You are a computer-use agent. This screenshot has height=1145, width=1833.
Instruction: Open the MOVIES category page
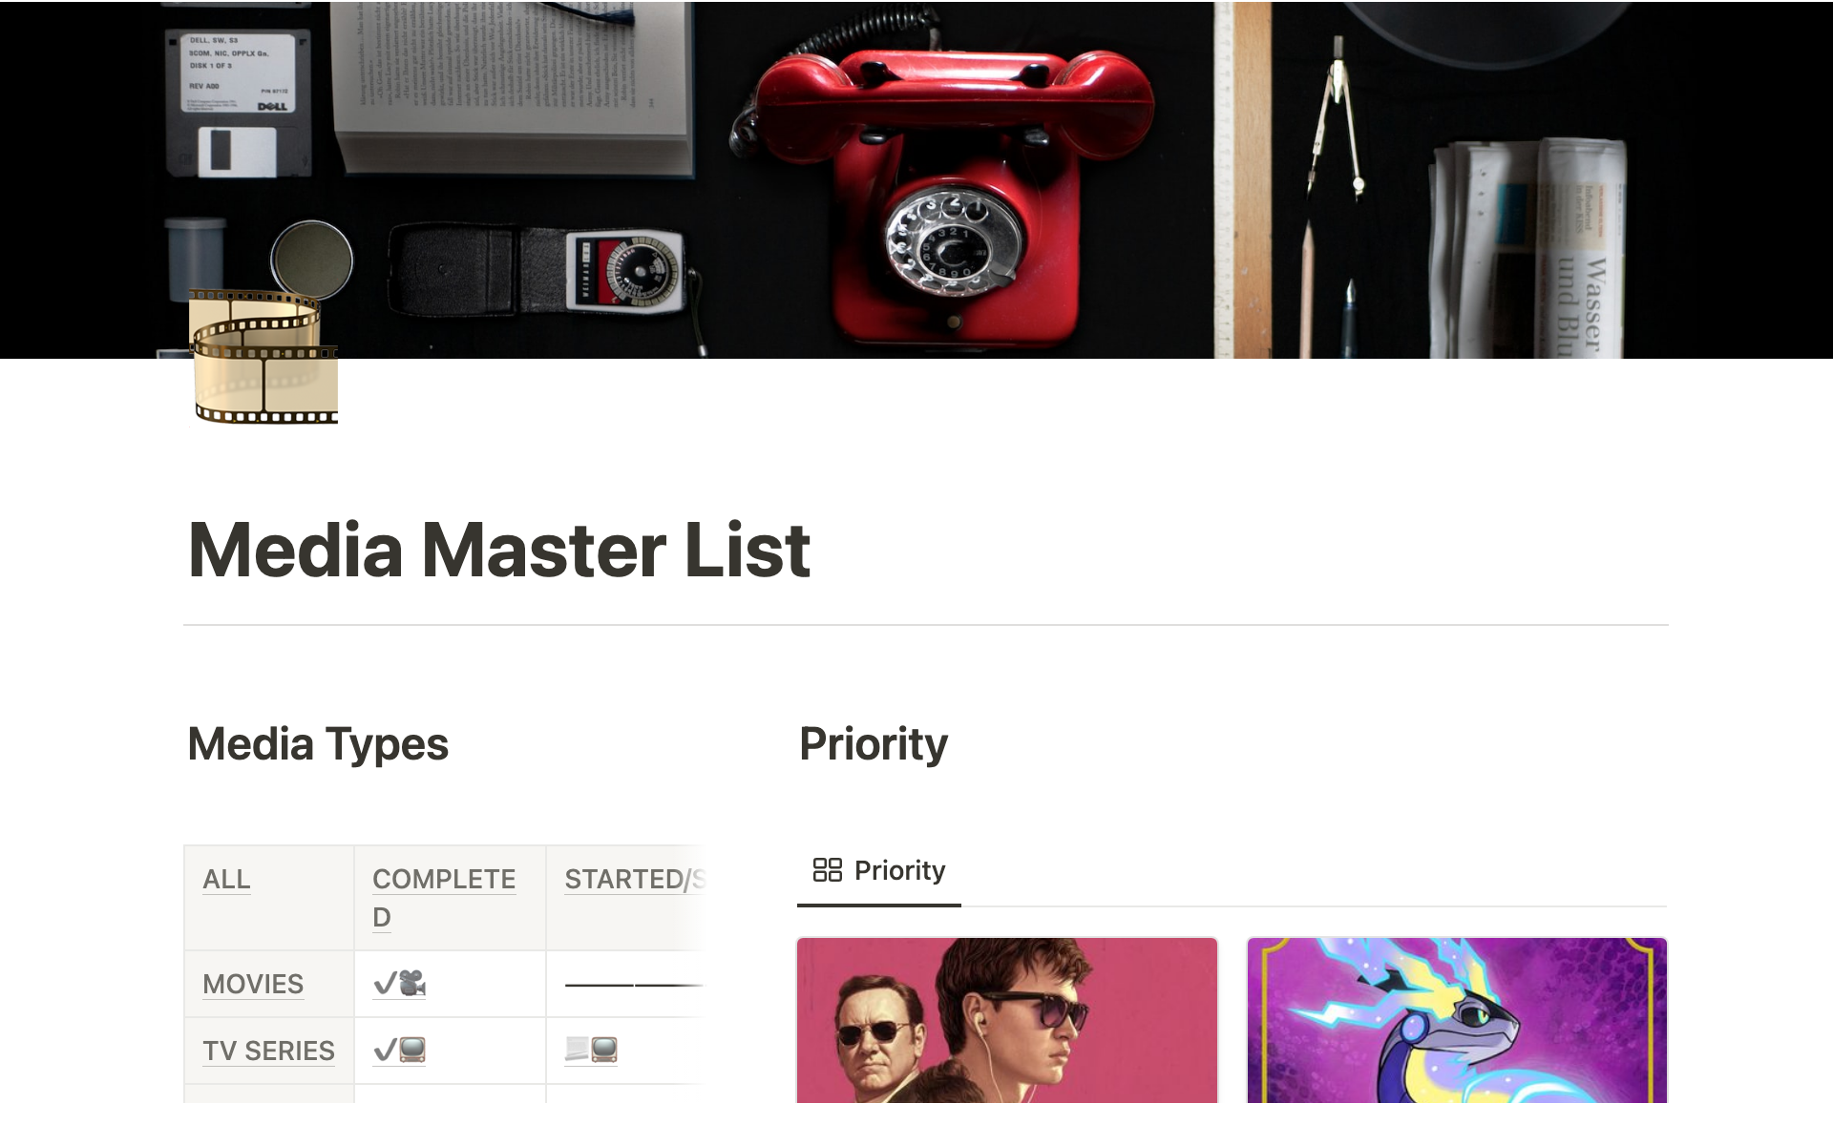click(252, 984)
